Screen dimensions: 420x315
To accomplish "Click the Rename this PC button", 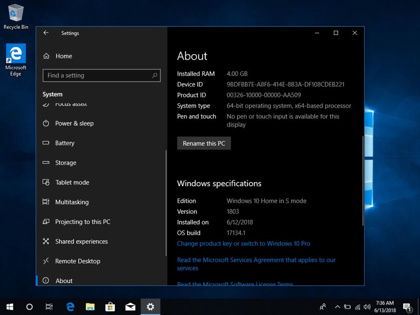I will 204,143.
